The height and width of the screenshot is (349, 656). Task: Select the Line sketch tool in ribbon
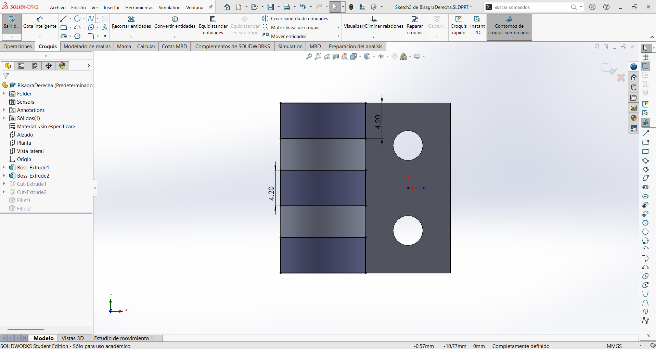tap(63, 18)
